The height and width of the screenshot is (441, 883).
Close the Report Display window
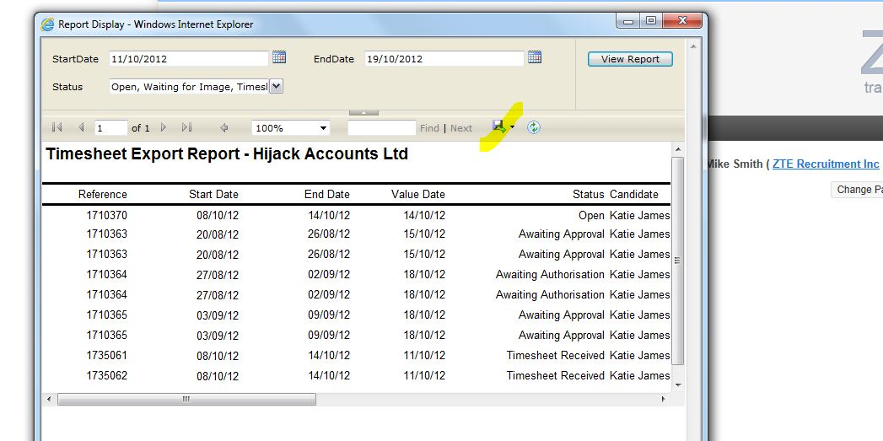(682, 21)
